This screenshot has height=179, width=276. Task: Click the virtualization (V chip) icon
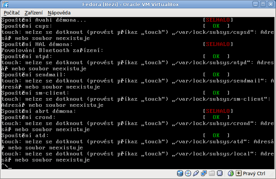click(220, 173)
